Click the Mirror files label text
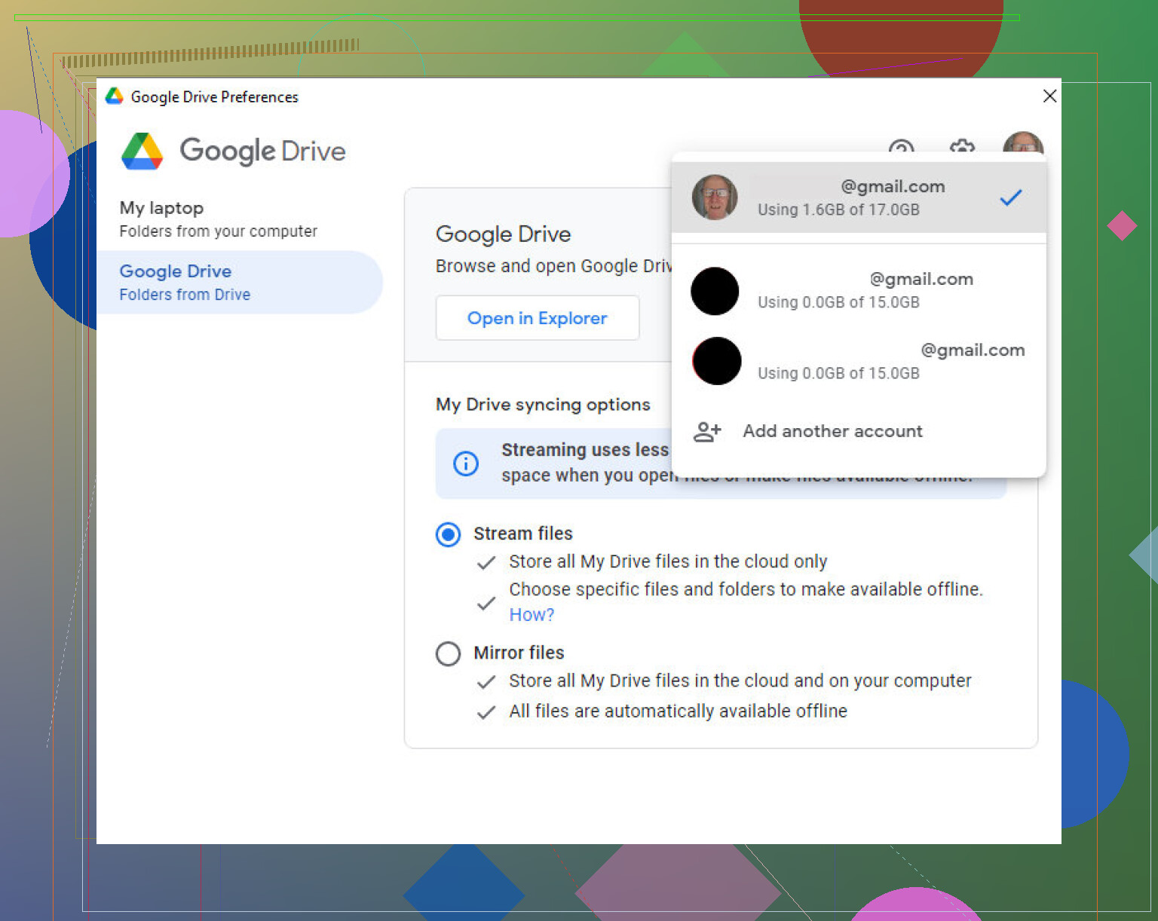The image size is (1158, 921). point(519,653)
